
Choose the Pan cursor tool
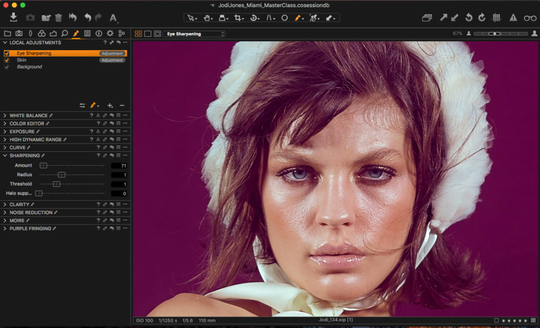pos(207,18)
